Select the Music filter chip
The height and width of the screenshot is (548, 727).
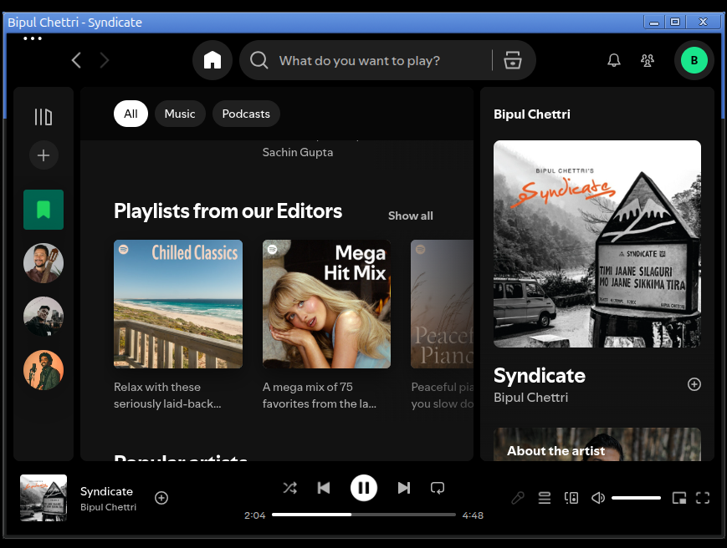180,114
